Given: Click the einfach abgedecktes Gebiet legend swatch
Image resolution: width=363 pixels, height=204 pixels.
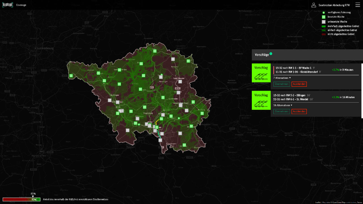Looking at the screenshot, I should [x=324, y=30].
